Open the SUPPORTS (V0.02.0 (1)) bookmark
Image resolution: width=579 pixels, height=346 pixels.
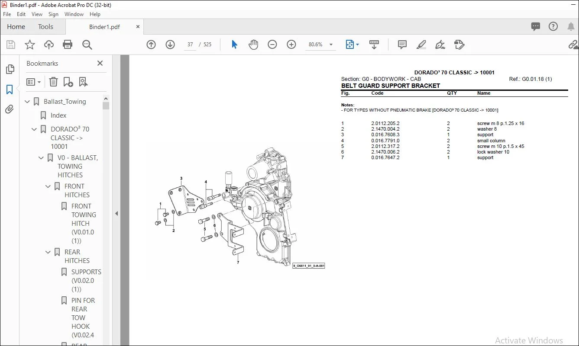click(86, 281)
